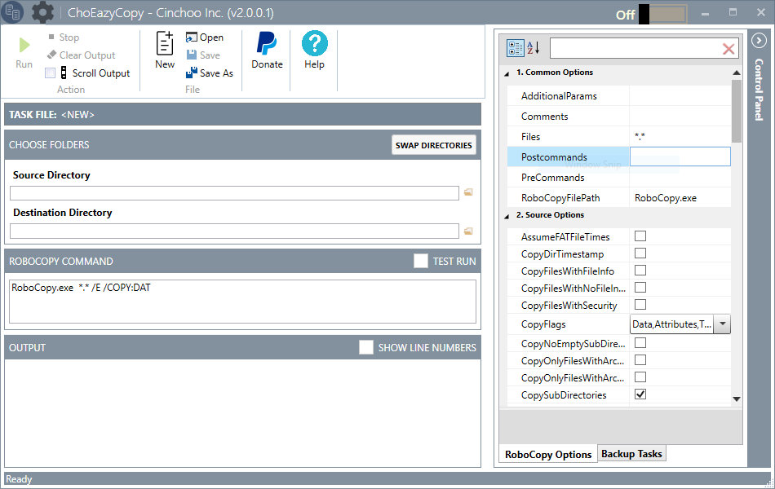Collapse the 1. Common Options section
Screen dimensions: 775x489
pos(507,73)
